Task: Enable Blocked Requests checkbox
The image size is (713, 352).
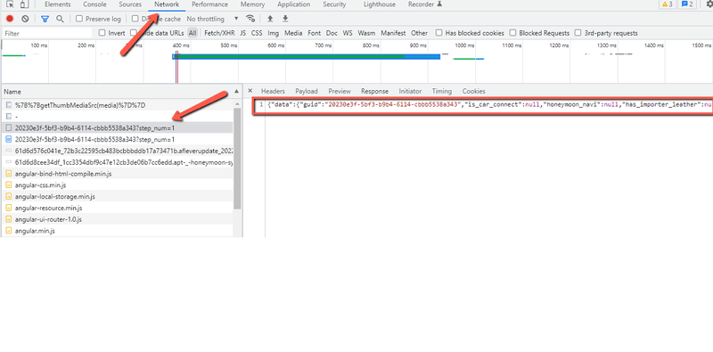Action: [512, 33]
